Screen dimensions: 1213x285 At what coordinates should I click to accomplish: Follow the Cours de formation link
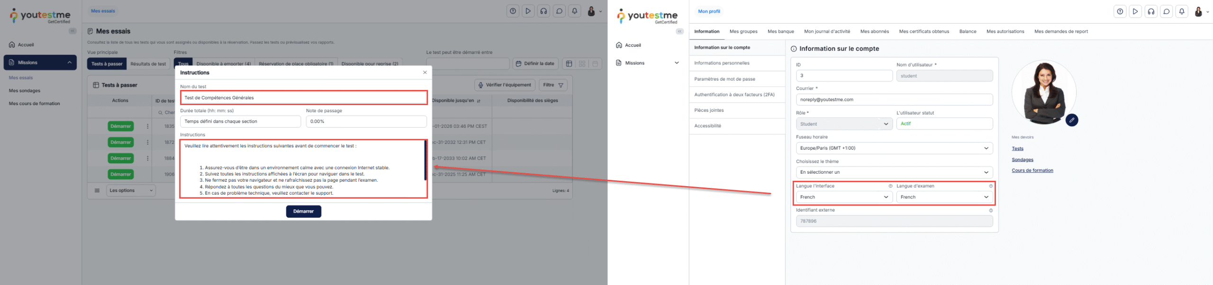click(1032, 170)
